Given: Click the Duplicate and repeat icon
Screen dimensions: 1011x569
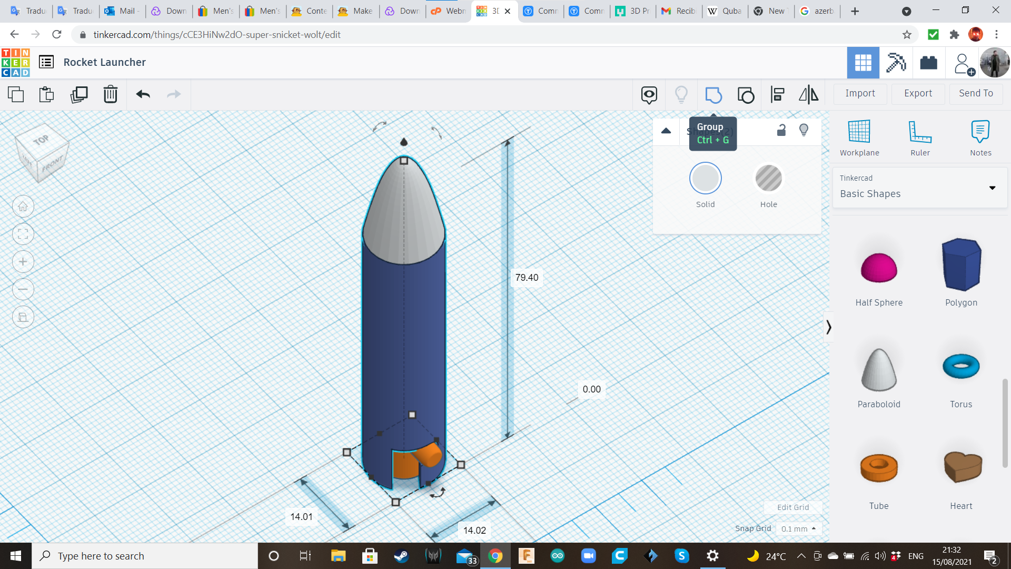Looking at the screenshot, I should [x=79, y=95].
